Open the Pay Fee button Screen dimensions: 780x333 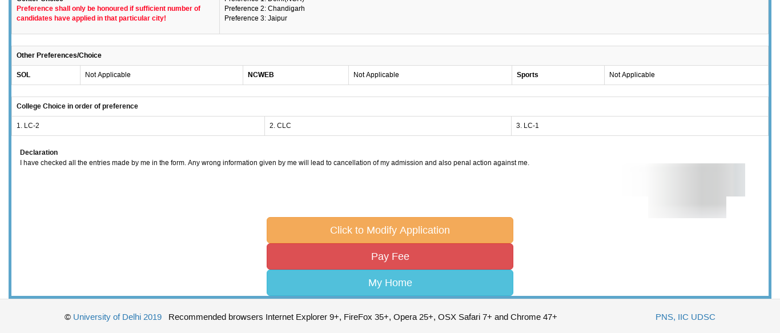[x=390, y=256]
